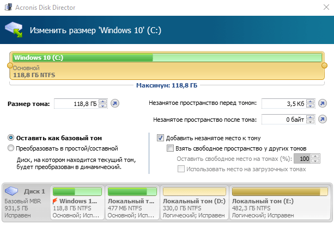The width and height of the screenshot is (334, 225).
Task: Click 'Базовый MBR' disk type text
Action: tap(22, 201)
